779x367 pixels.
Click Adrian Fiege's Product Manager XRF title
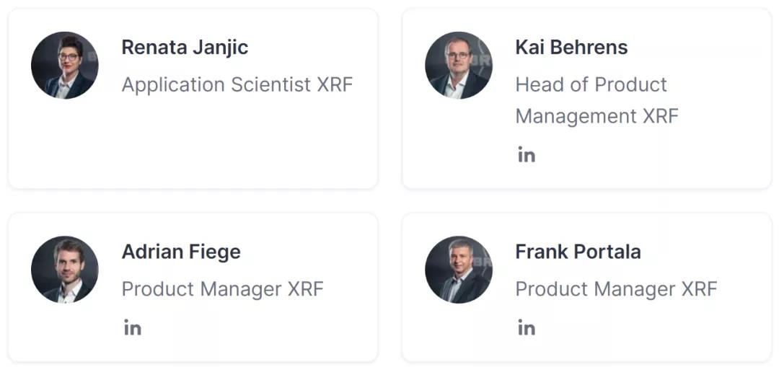coord(223,289)
